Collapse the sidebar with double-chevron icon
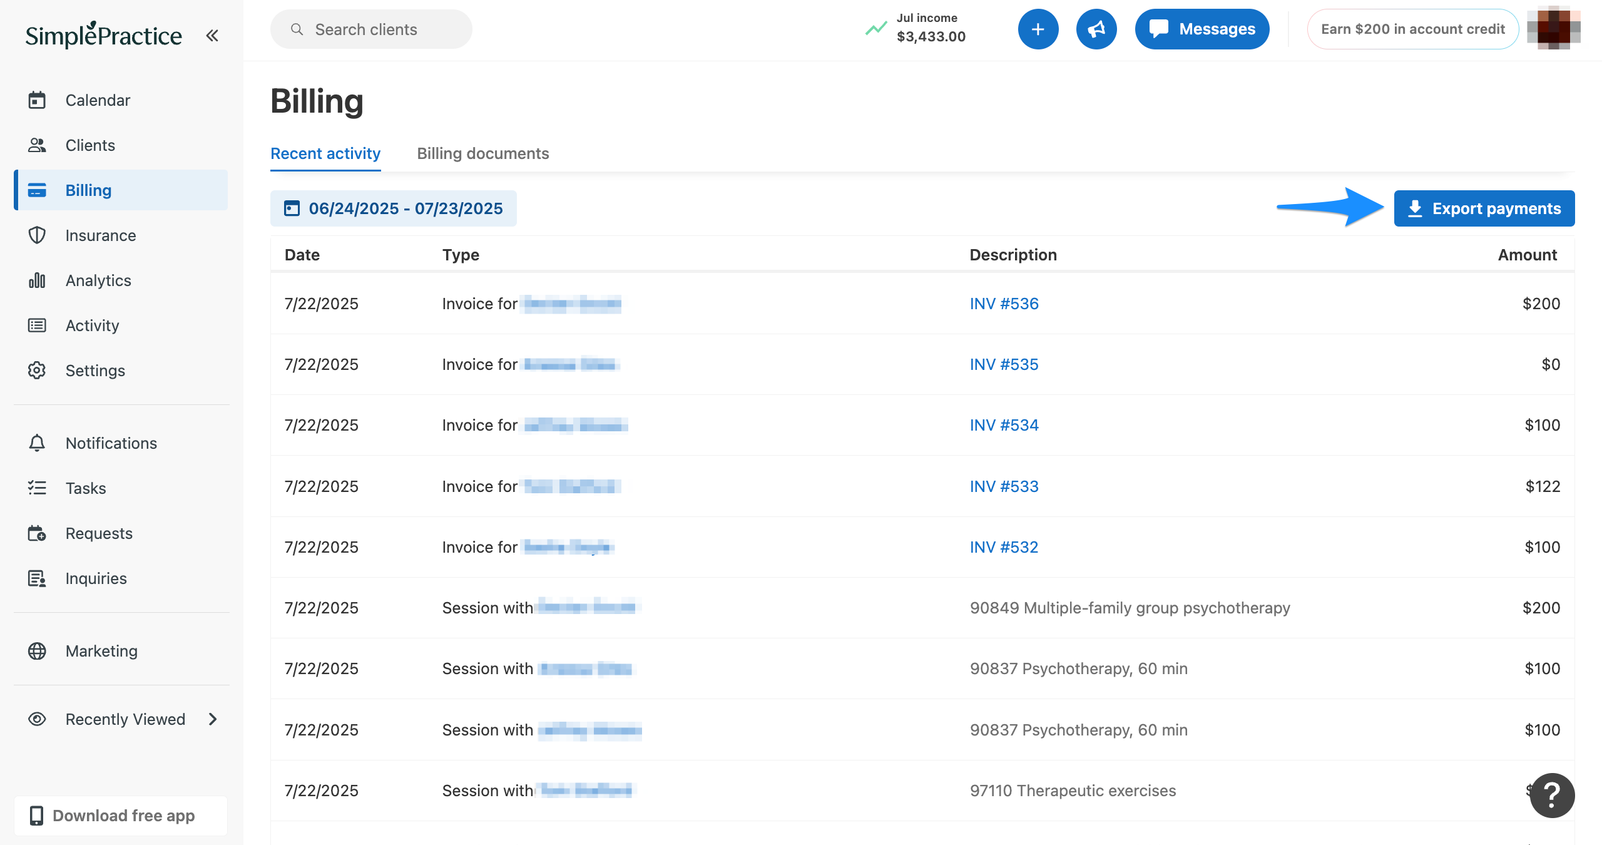The image size is (1602, 845). 212,35
